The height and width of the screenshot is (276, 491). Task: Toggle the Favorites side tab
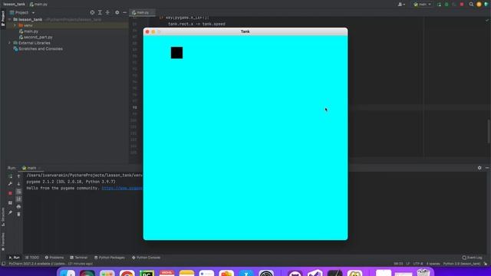pos(3,242)
